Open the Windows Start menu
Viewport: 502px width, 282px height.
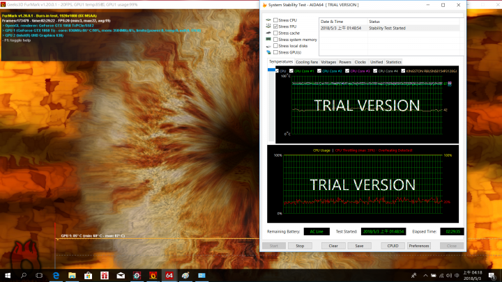click(8, 275)
